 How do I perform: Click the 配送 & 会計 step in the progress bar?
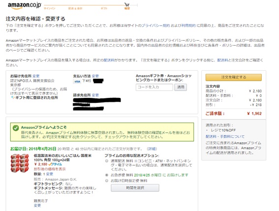click(75, 8)
